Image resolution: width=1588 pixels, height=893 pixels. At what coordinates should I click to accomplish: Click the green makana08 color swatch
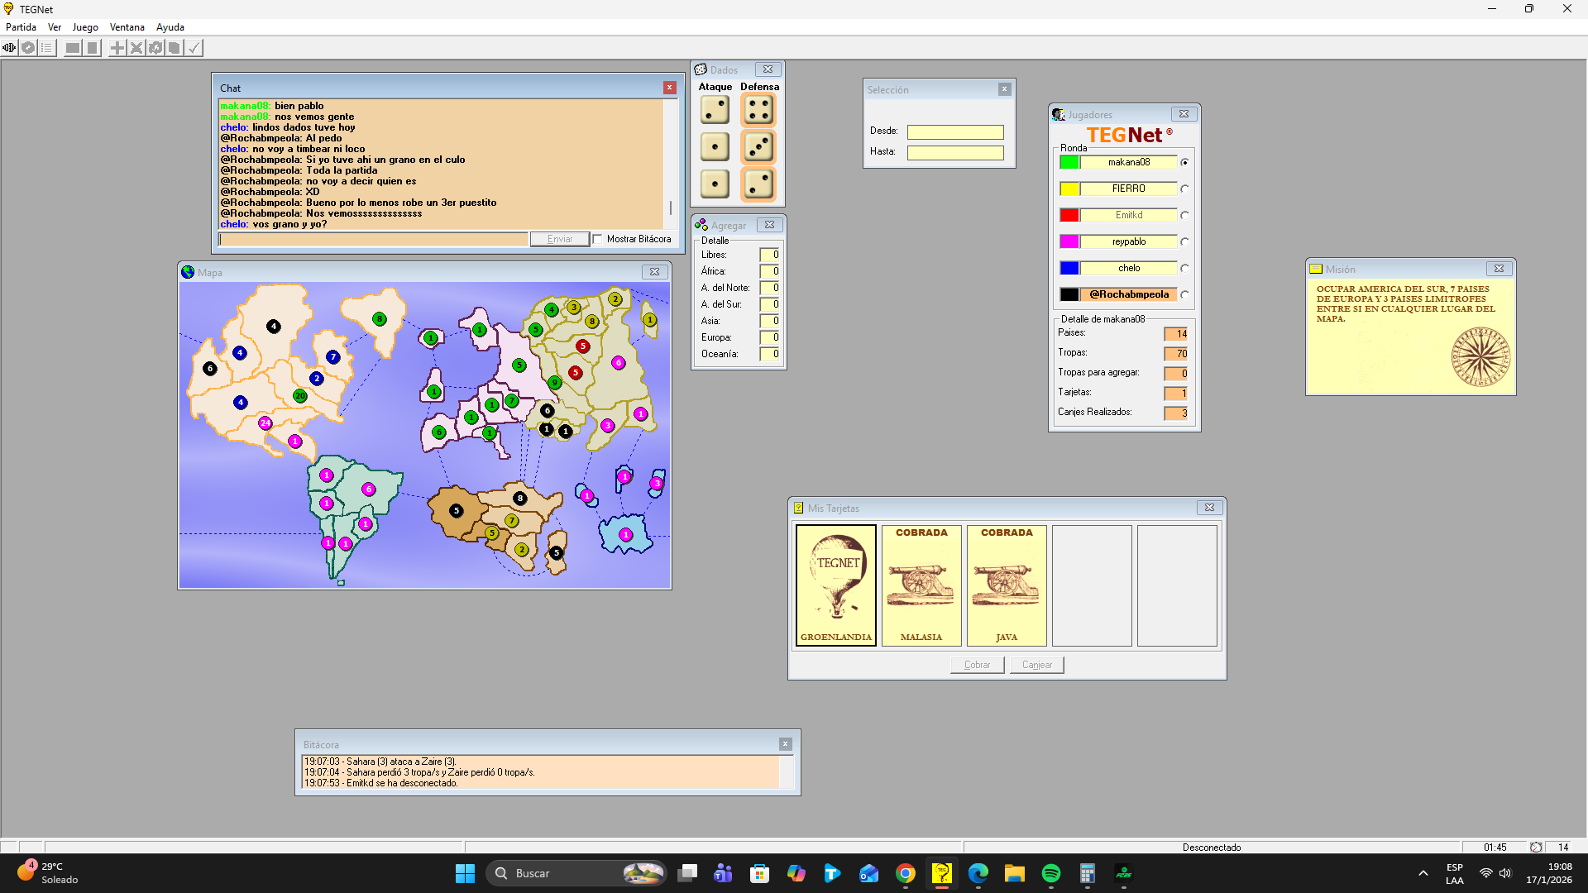(1069, 162)
